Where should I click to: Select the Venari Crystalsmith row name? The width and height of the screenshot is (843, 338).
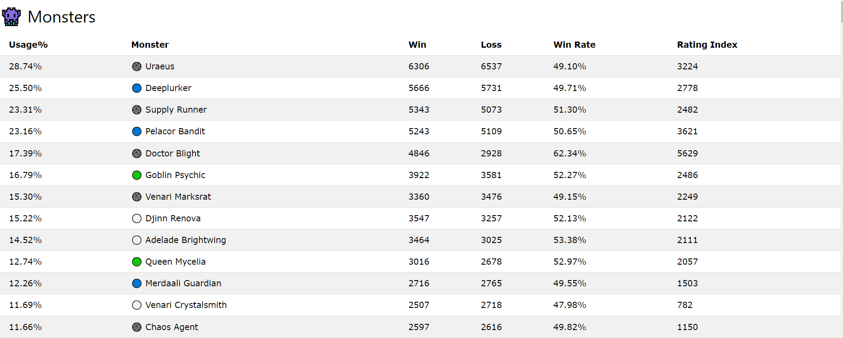[186, 305]
